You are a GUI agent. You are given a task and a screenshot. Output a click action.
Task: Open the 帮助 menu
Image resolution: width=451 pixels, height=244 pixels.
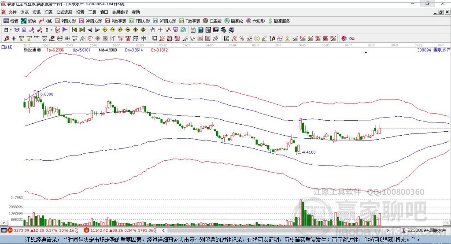[x=136, y=12]
